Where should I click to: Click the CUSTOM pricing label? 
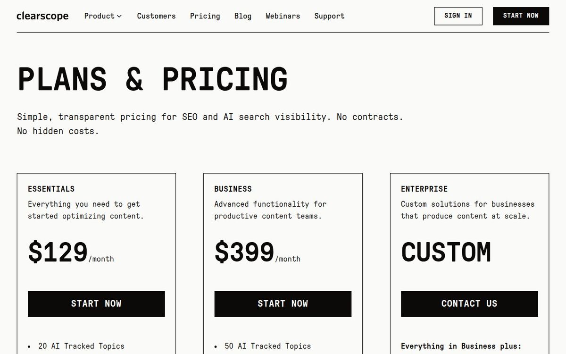pos(446,253)
